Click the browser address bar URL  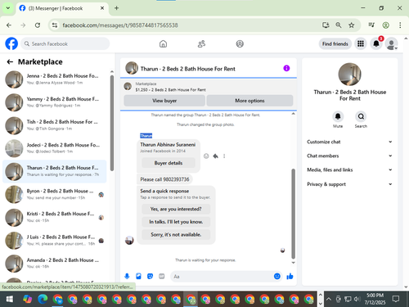[x=120, y=25]
